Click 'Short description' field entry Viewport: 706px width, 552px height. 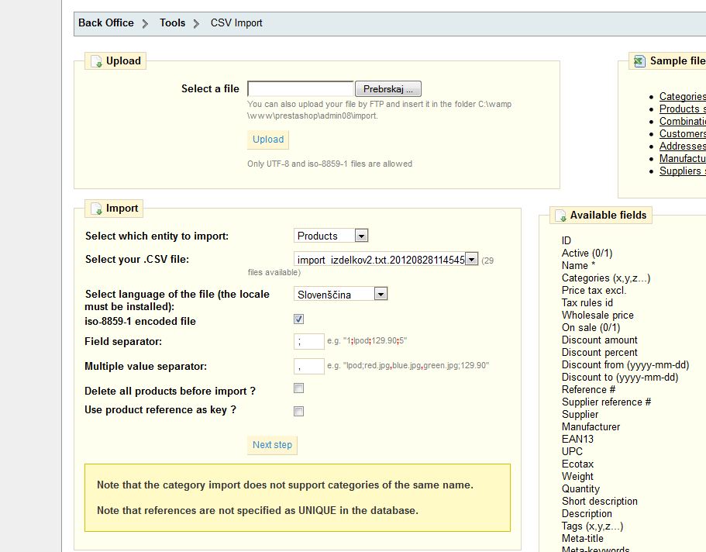[599, 501]
